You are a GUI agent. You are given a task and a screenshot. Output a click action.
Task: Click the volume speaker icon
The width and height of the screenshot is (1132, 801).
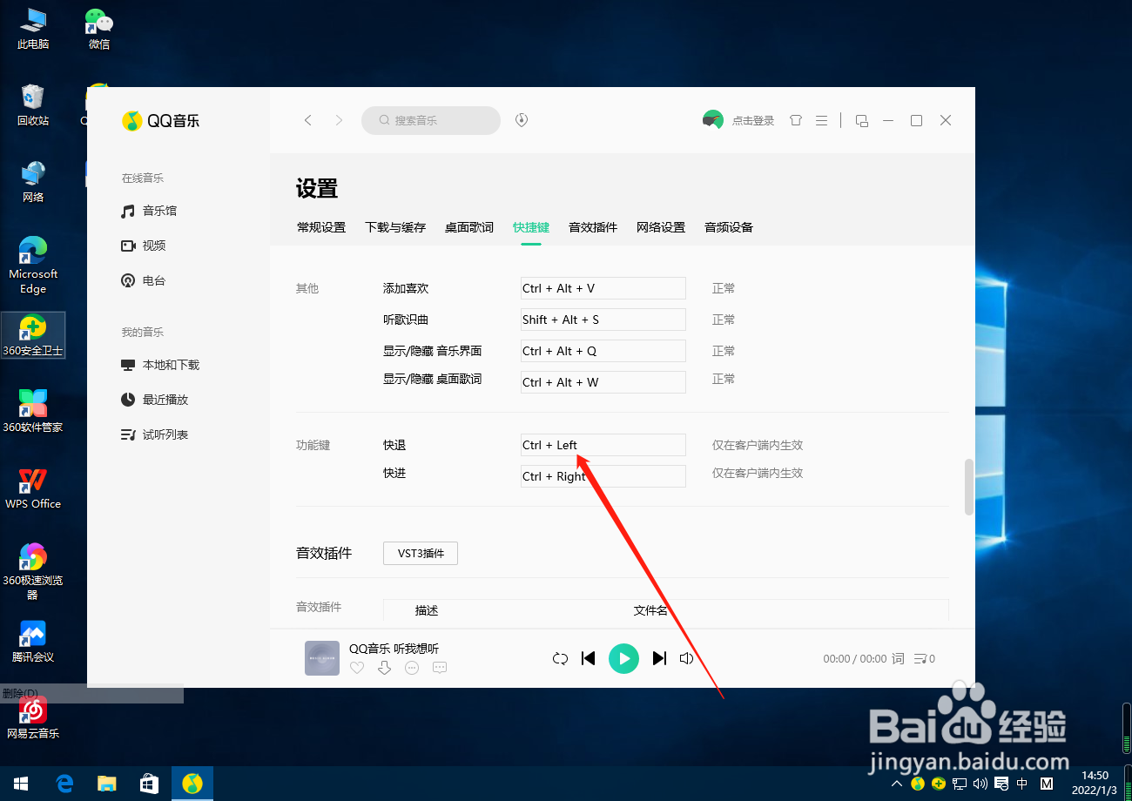[x=686, y=658]
